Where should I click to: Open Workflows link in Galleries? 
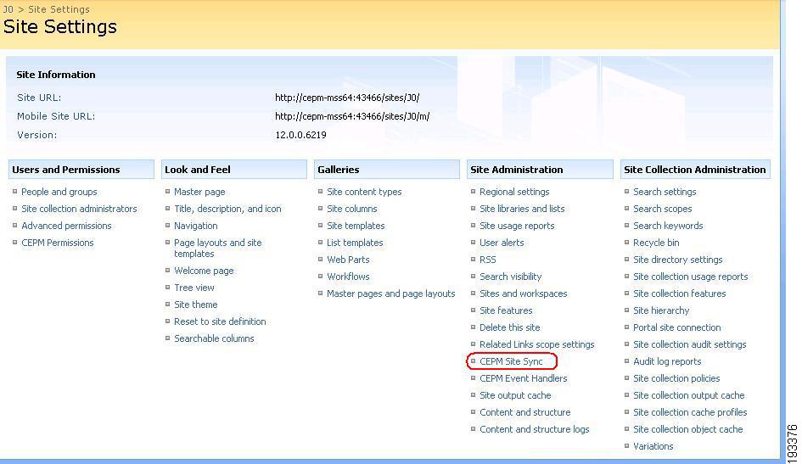click(348, 277)
